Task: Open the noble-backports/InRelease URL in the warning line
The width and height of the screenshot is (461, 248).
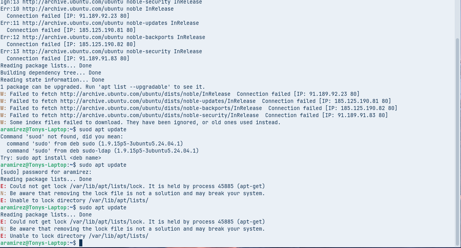Action: click(161, 108)
